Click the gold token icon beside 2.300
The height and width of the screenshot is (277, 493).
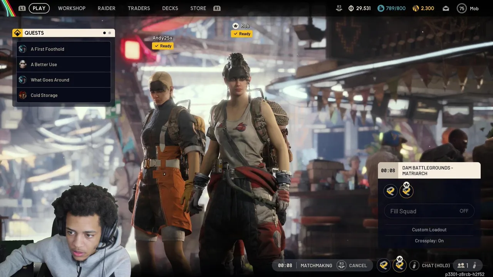pos(416,8)
